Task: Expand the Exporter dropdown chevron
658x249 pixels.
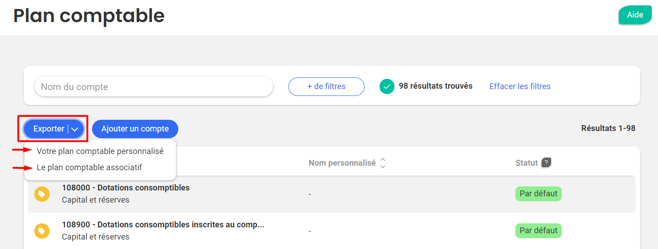Action: click(75, 129)
